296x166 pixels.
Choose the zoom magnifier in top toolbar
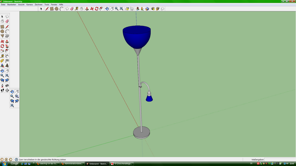tap(117, 8)
